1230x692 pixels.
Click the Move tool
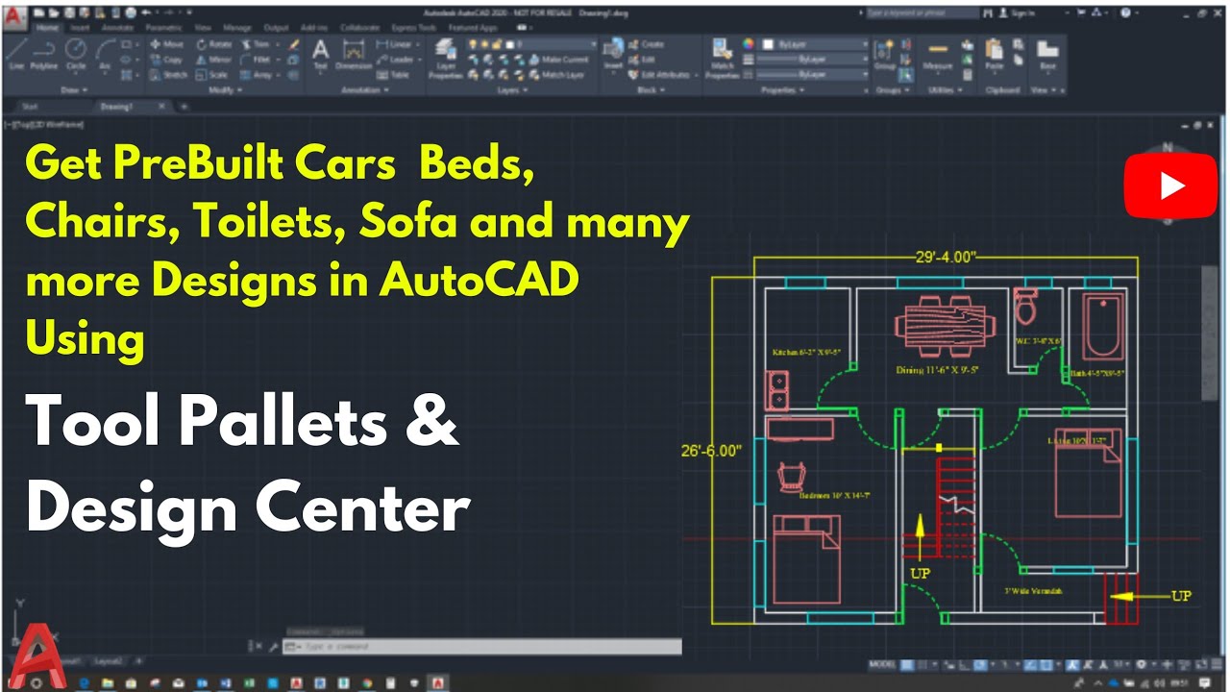coord(167,44)
